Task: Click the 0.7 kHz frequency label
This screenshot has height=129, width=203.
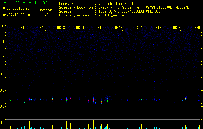Action: click(3, 106)
